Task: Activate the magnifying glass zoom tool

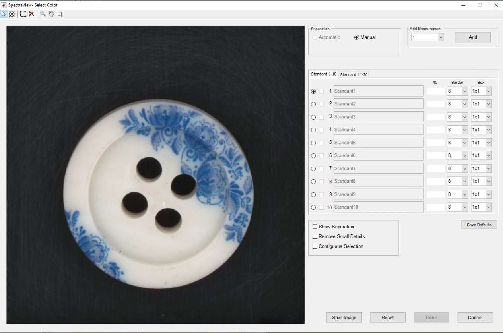Action: (43, 14)
